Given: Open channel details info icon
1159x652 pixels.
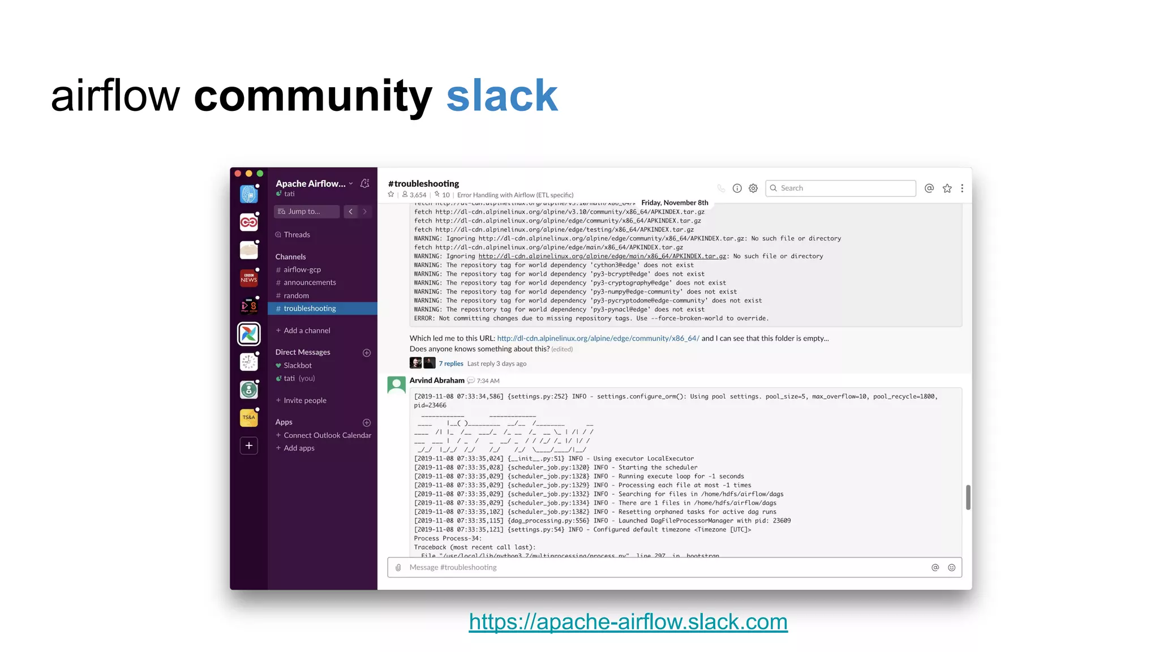Looking at the screenshot, I should click(x=737, y=188).
